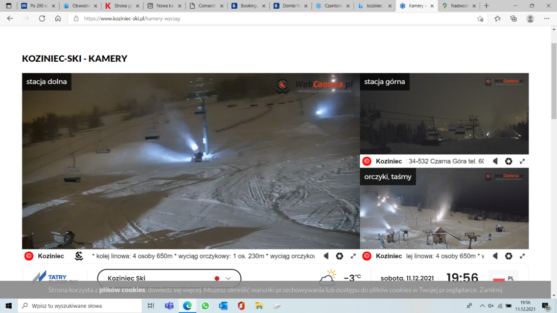Open the browser profile menu
The height and width of the screenshot is (313, 557).
pyautogui.click(x=530, y=18)
